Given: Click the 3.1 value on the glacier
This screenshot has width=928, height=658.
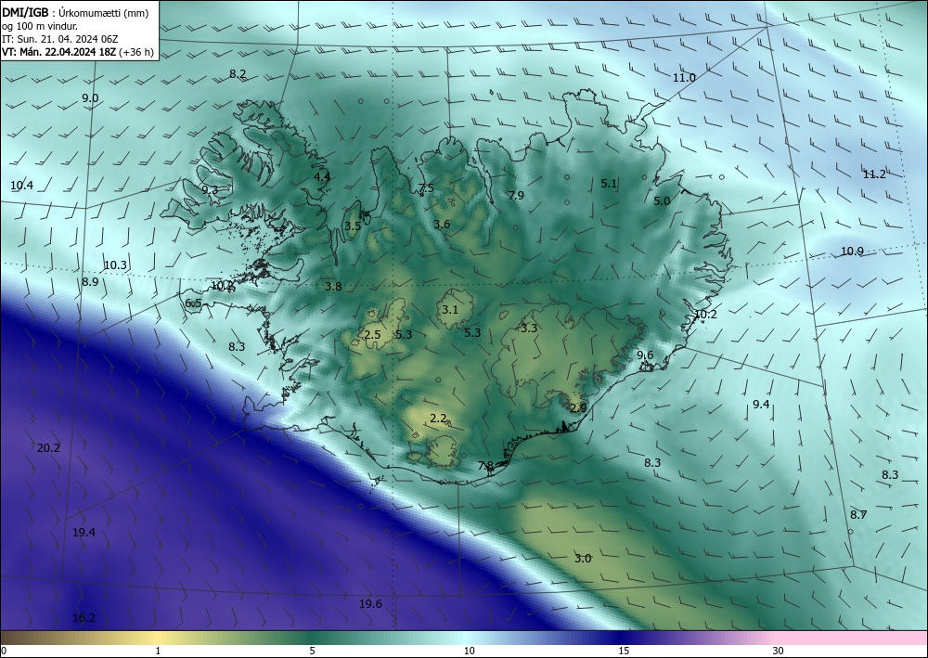Looking at the screenshot, I should tap(450, 309).
